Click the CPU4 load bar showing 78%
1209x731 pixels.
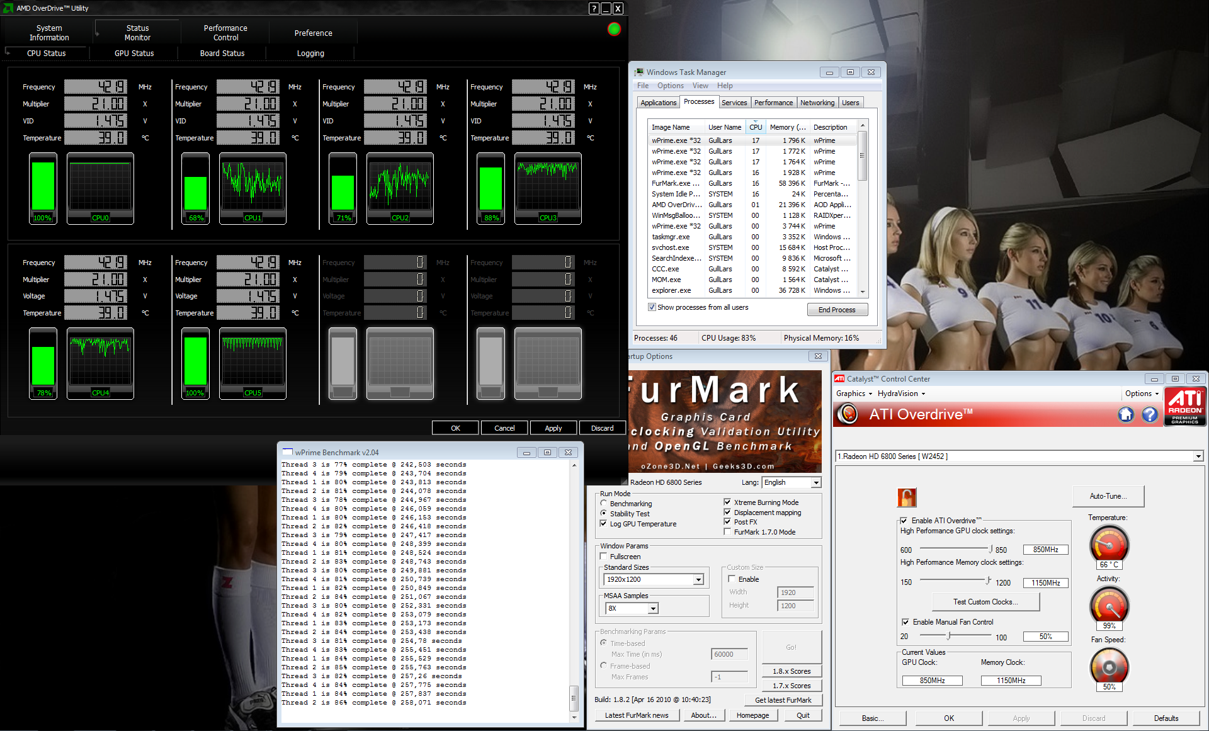coord(43,363)
